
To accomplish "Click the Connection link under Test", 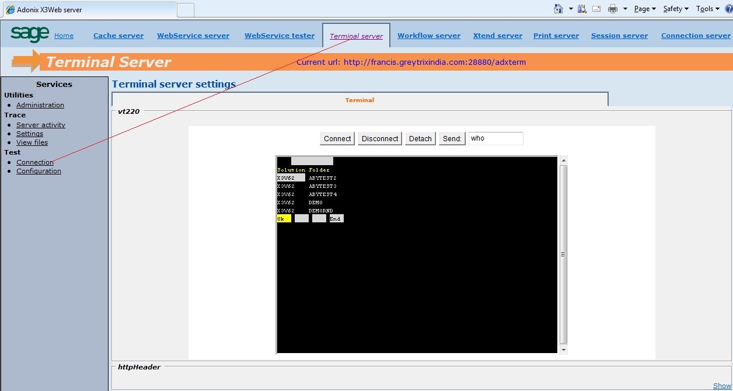I will [x=35, y=162].
